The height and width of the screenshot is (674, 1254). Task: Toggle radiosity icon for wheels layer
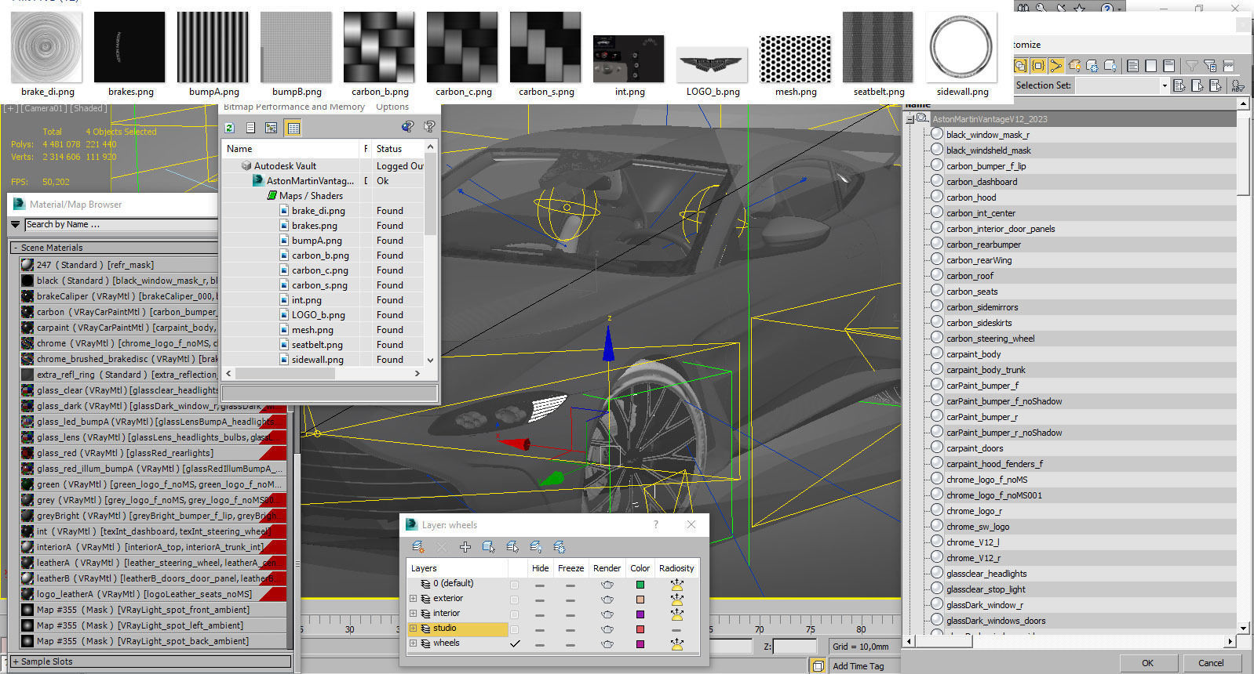tap(676, 643)
